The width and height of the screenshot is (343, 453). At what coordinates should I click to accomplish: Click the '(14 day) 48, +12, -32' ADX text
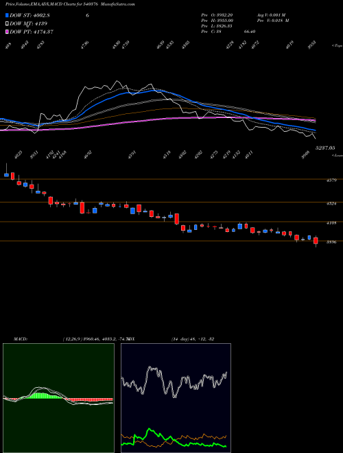[193, 339]
